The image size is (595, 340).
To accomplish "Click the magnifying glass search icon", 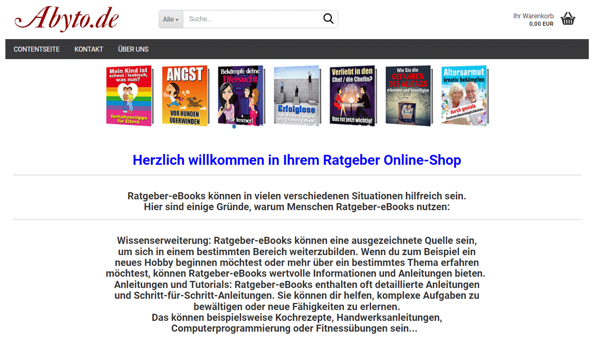I will click(x=328, y=19).
